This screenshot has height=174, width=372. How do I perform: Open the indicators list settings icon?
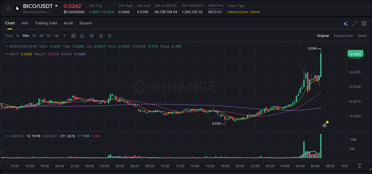101,36
